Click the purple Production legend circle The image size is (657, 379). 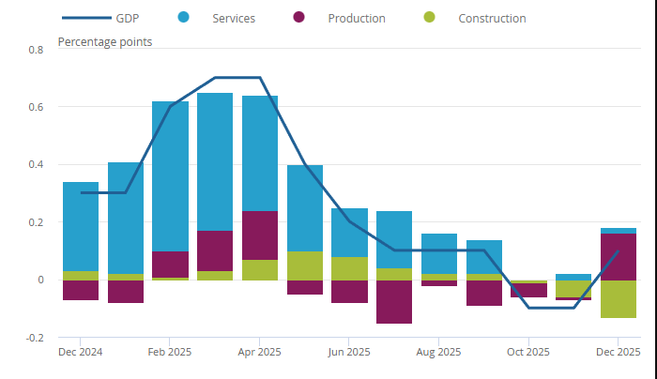pos(299,18)
